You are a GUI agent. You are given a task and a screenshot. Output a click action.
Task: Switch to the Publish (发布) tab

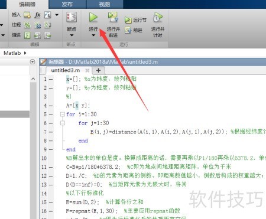click(67, 4)
